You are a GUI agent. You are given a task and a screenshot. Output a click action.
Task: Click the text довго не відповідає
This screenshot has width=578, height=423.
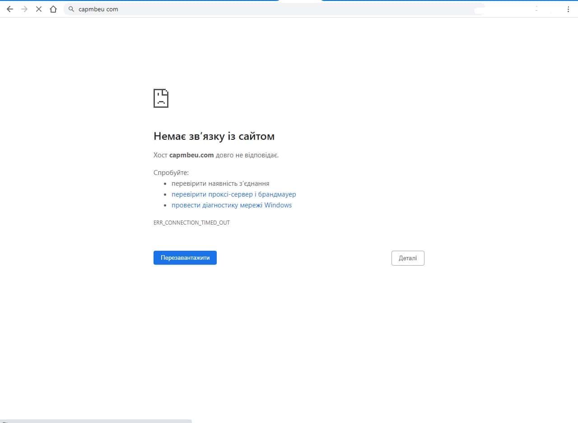(247, 155)
